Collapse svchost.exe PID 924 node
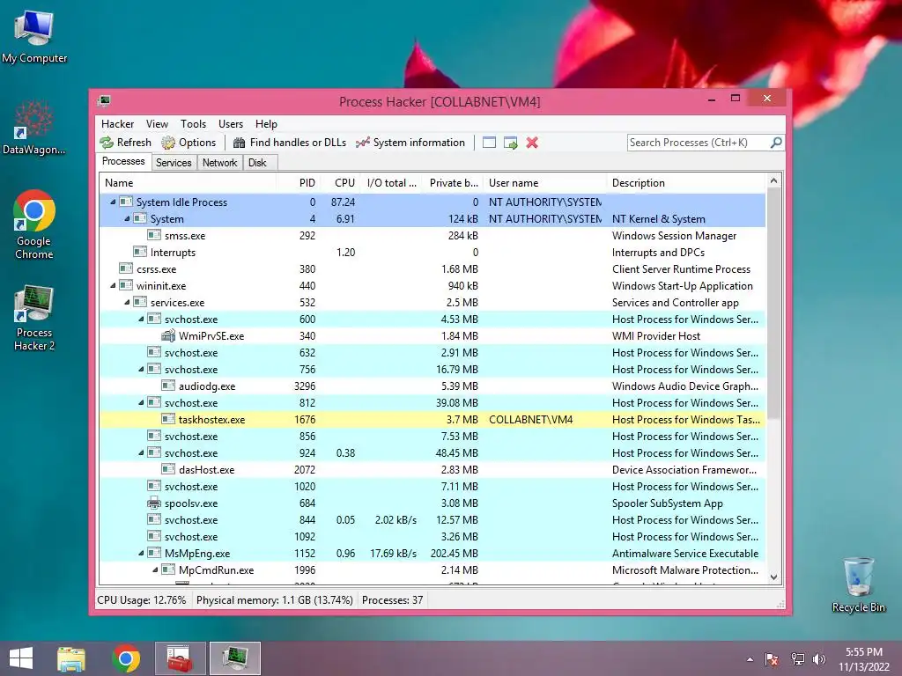This screenshot has height=676, width=902. (x=141, y=453)
